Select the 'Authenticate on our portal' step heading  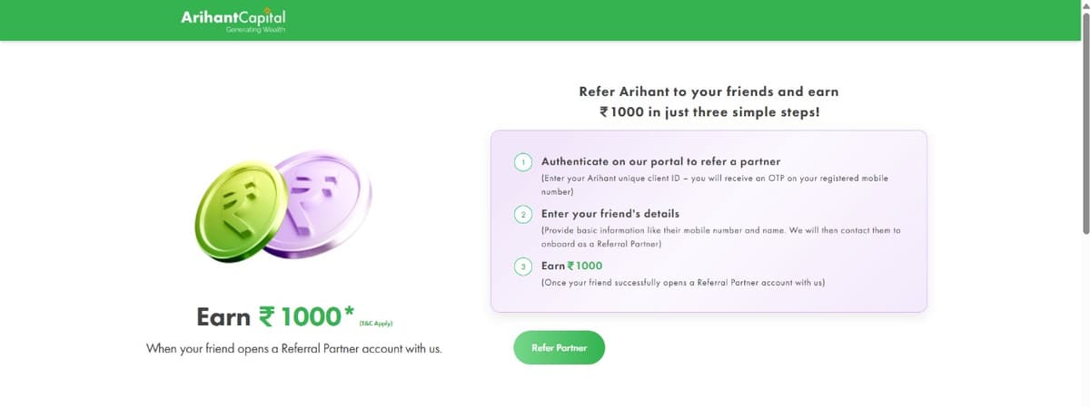660,161
